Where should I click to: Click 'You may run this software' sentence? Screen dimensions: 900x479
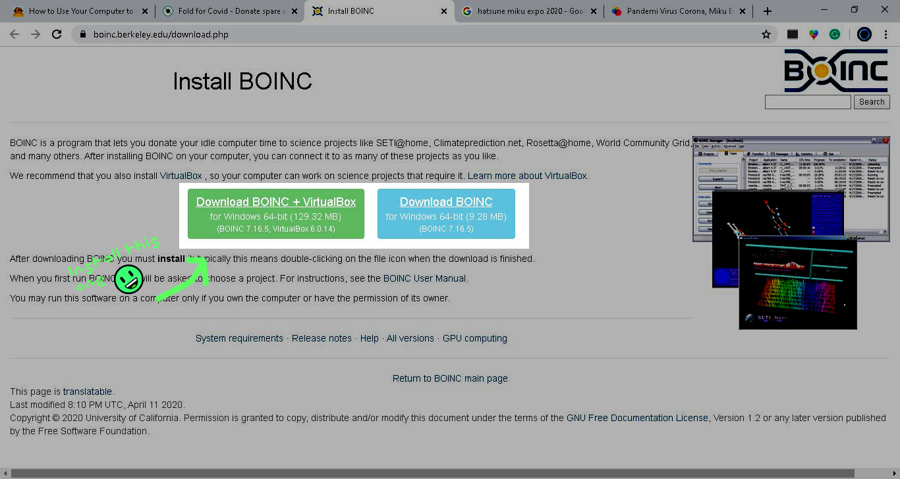[x=230, y=298]
